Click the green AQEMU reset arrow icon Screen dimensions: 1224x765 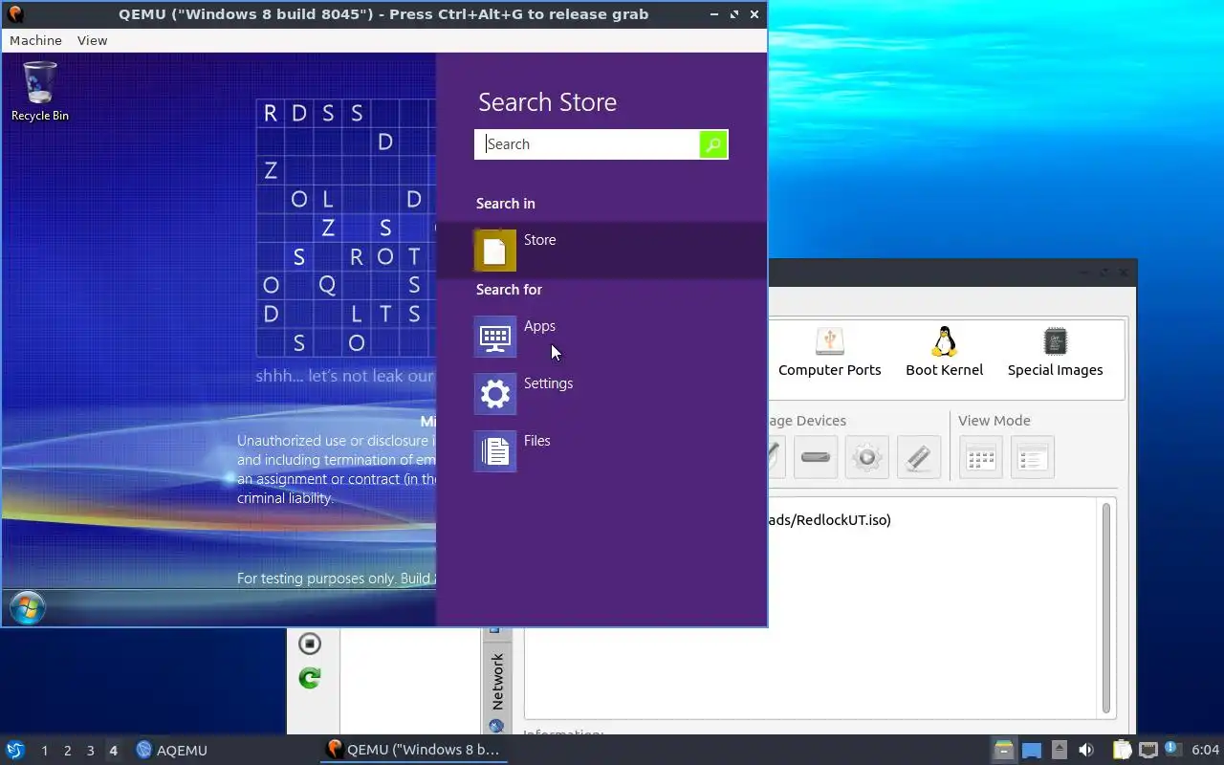pyautogui.click(x=309, y=678)
